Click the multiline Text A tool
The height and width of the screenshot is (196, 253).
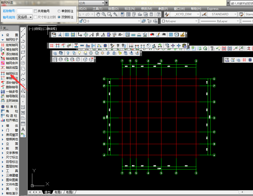point(23,129)
